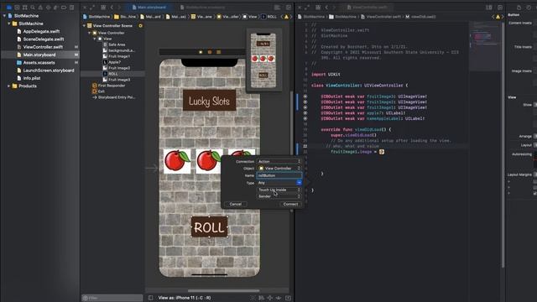
Task: Go back in storyboard editor history
Action: (x=112, y=8)
